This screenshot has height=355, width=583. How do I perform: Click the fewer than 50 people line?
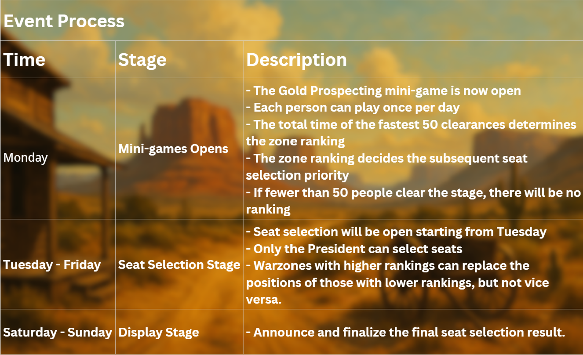point(413,200)
